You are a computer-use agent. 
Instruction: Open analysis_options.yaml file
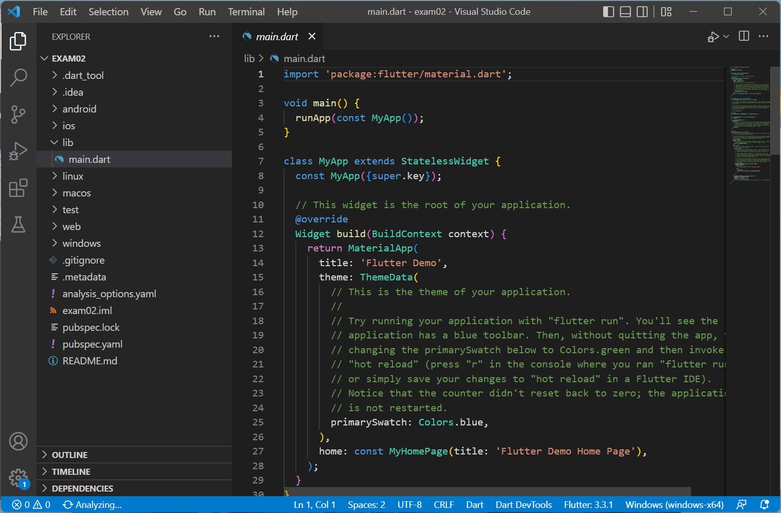[x=134, y=294]
